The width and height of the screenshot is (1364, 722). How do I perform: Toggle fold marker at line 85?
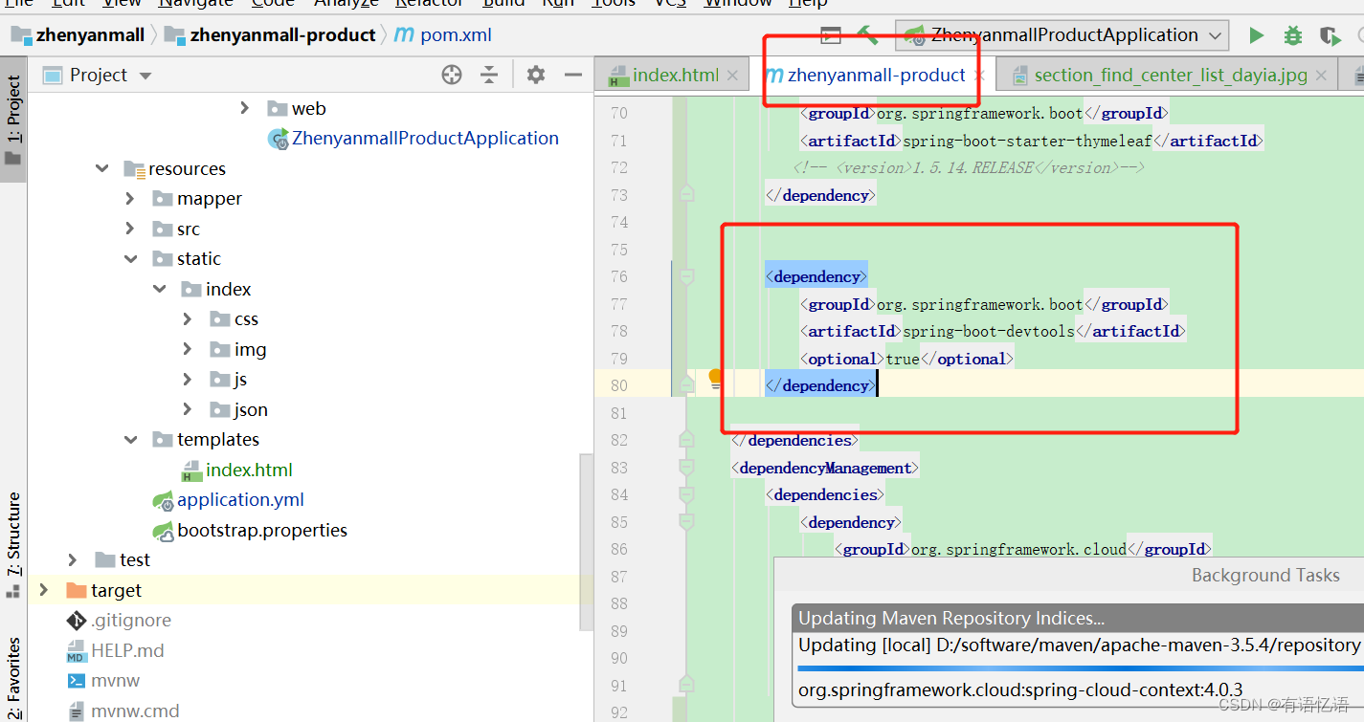click(x=686, y=522)
